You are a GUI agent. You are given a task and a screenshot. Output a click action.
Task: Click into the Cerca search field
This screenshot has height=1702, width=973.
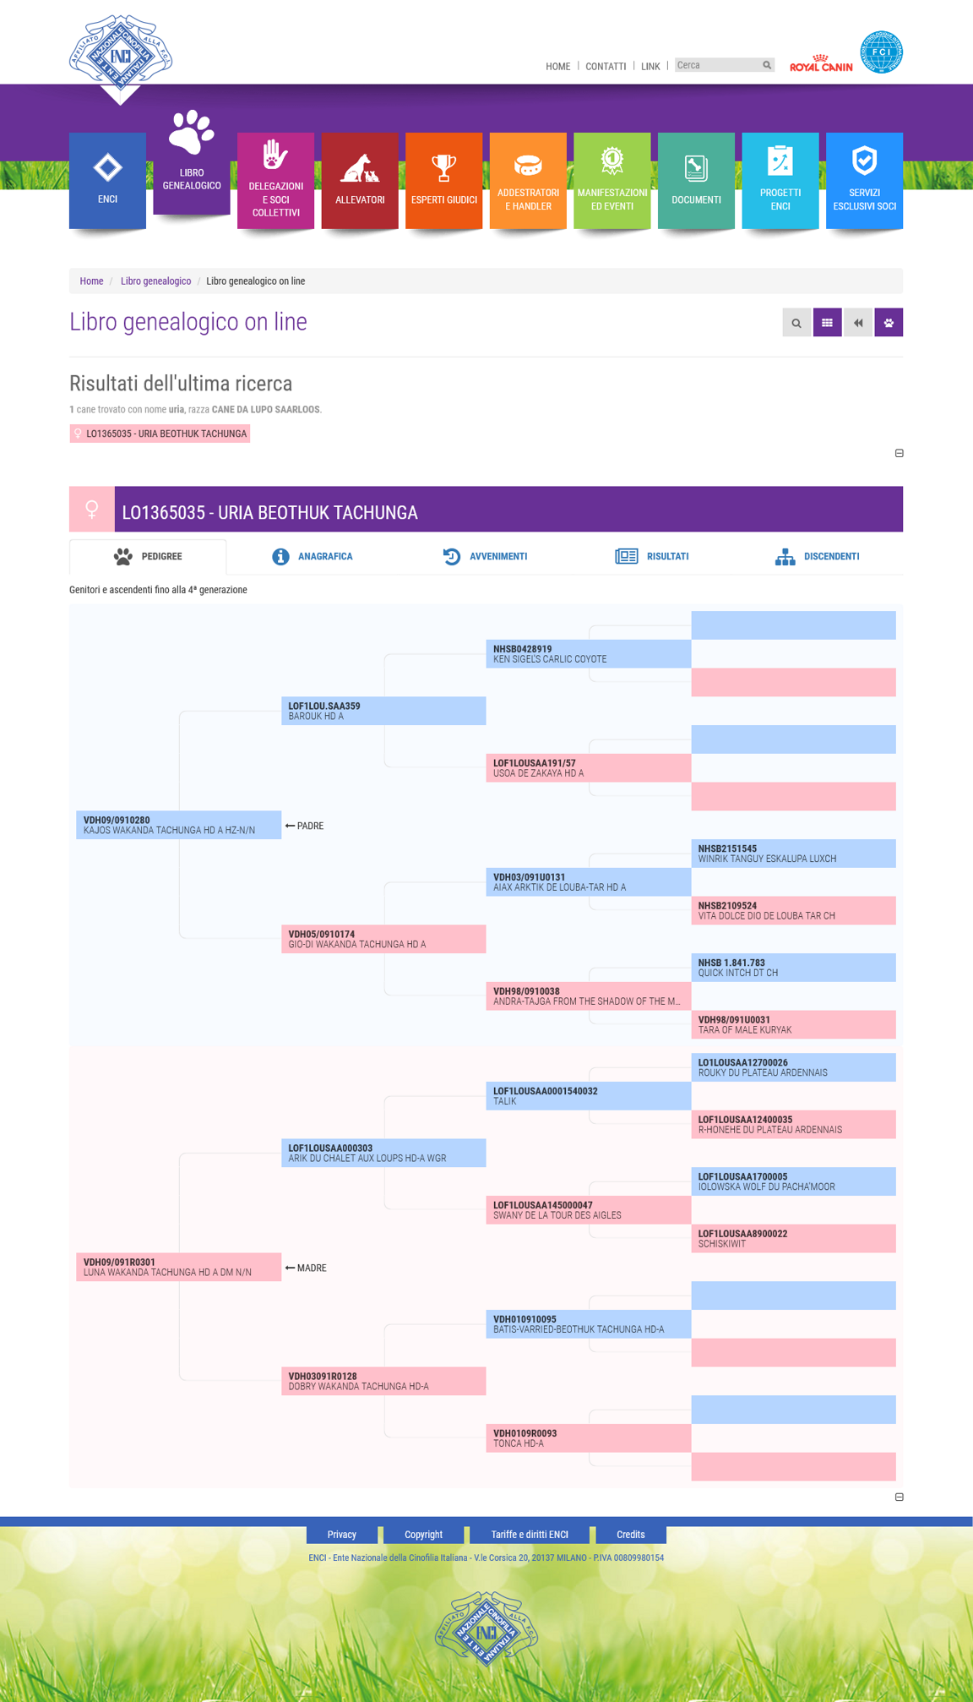coord(716,65)
